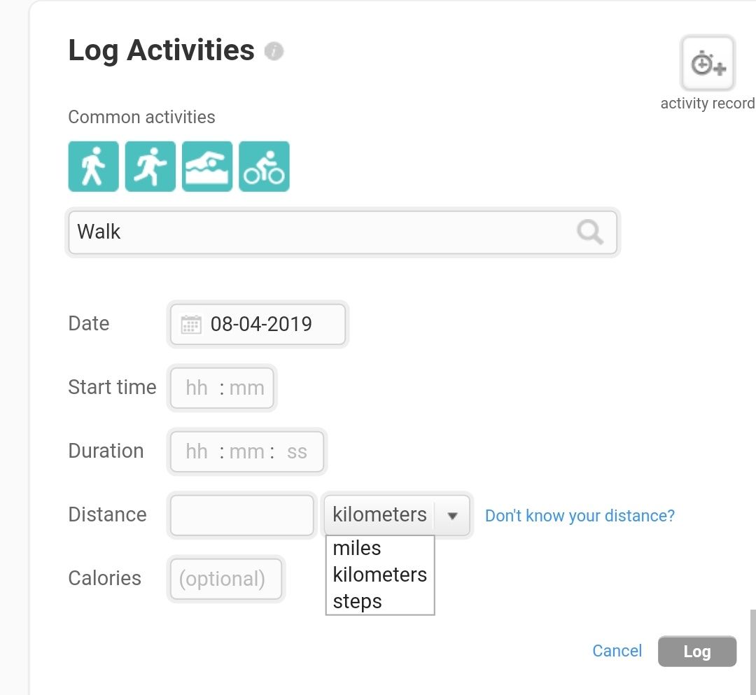
Task: Click the search magnifier icon
Action: click(x=590, y=232)
